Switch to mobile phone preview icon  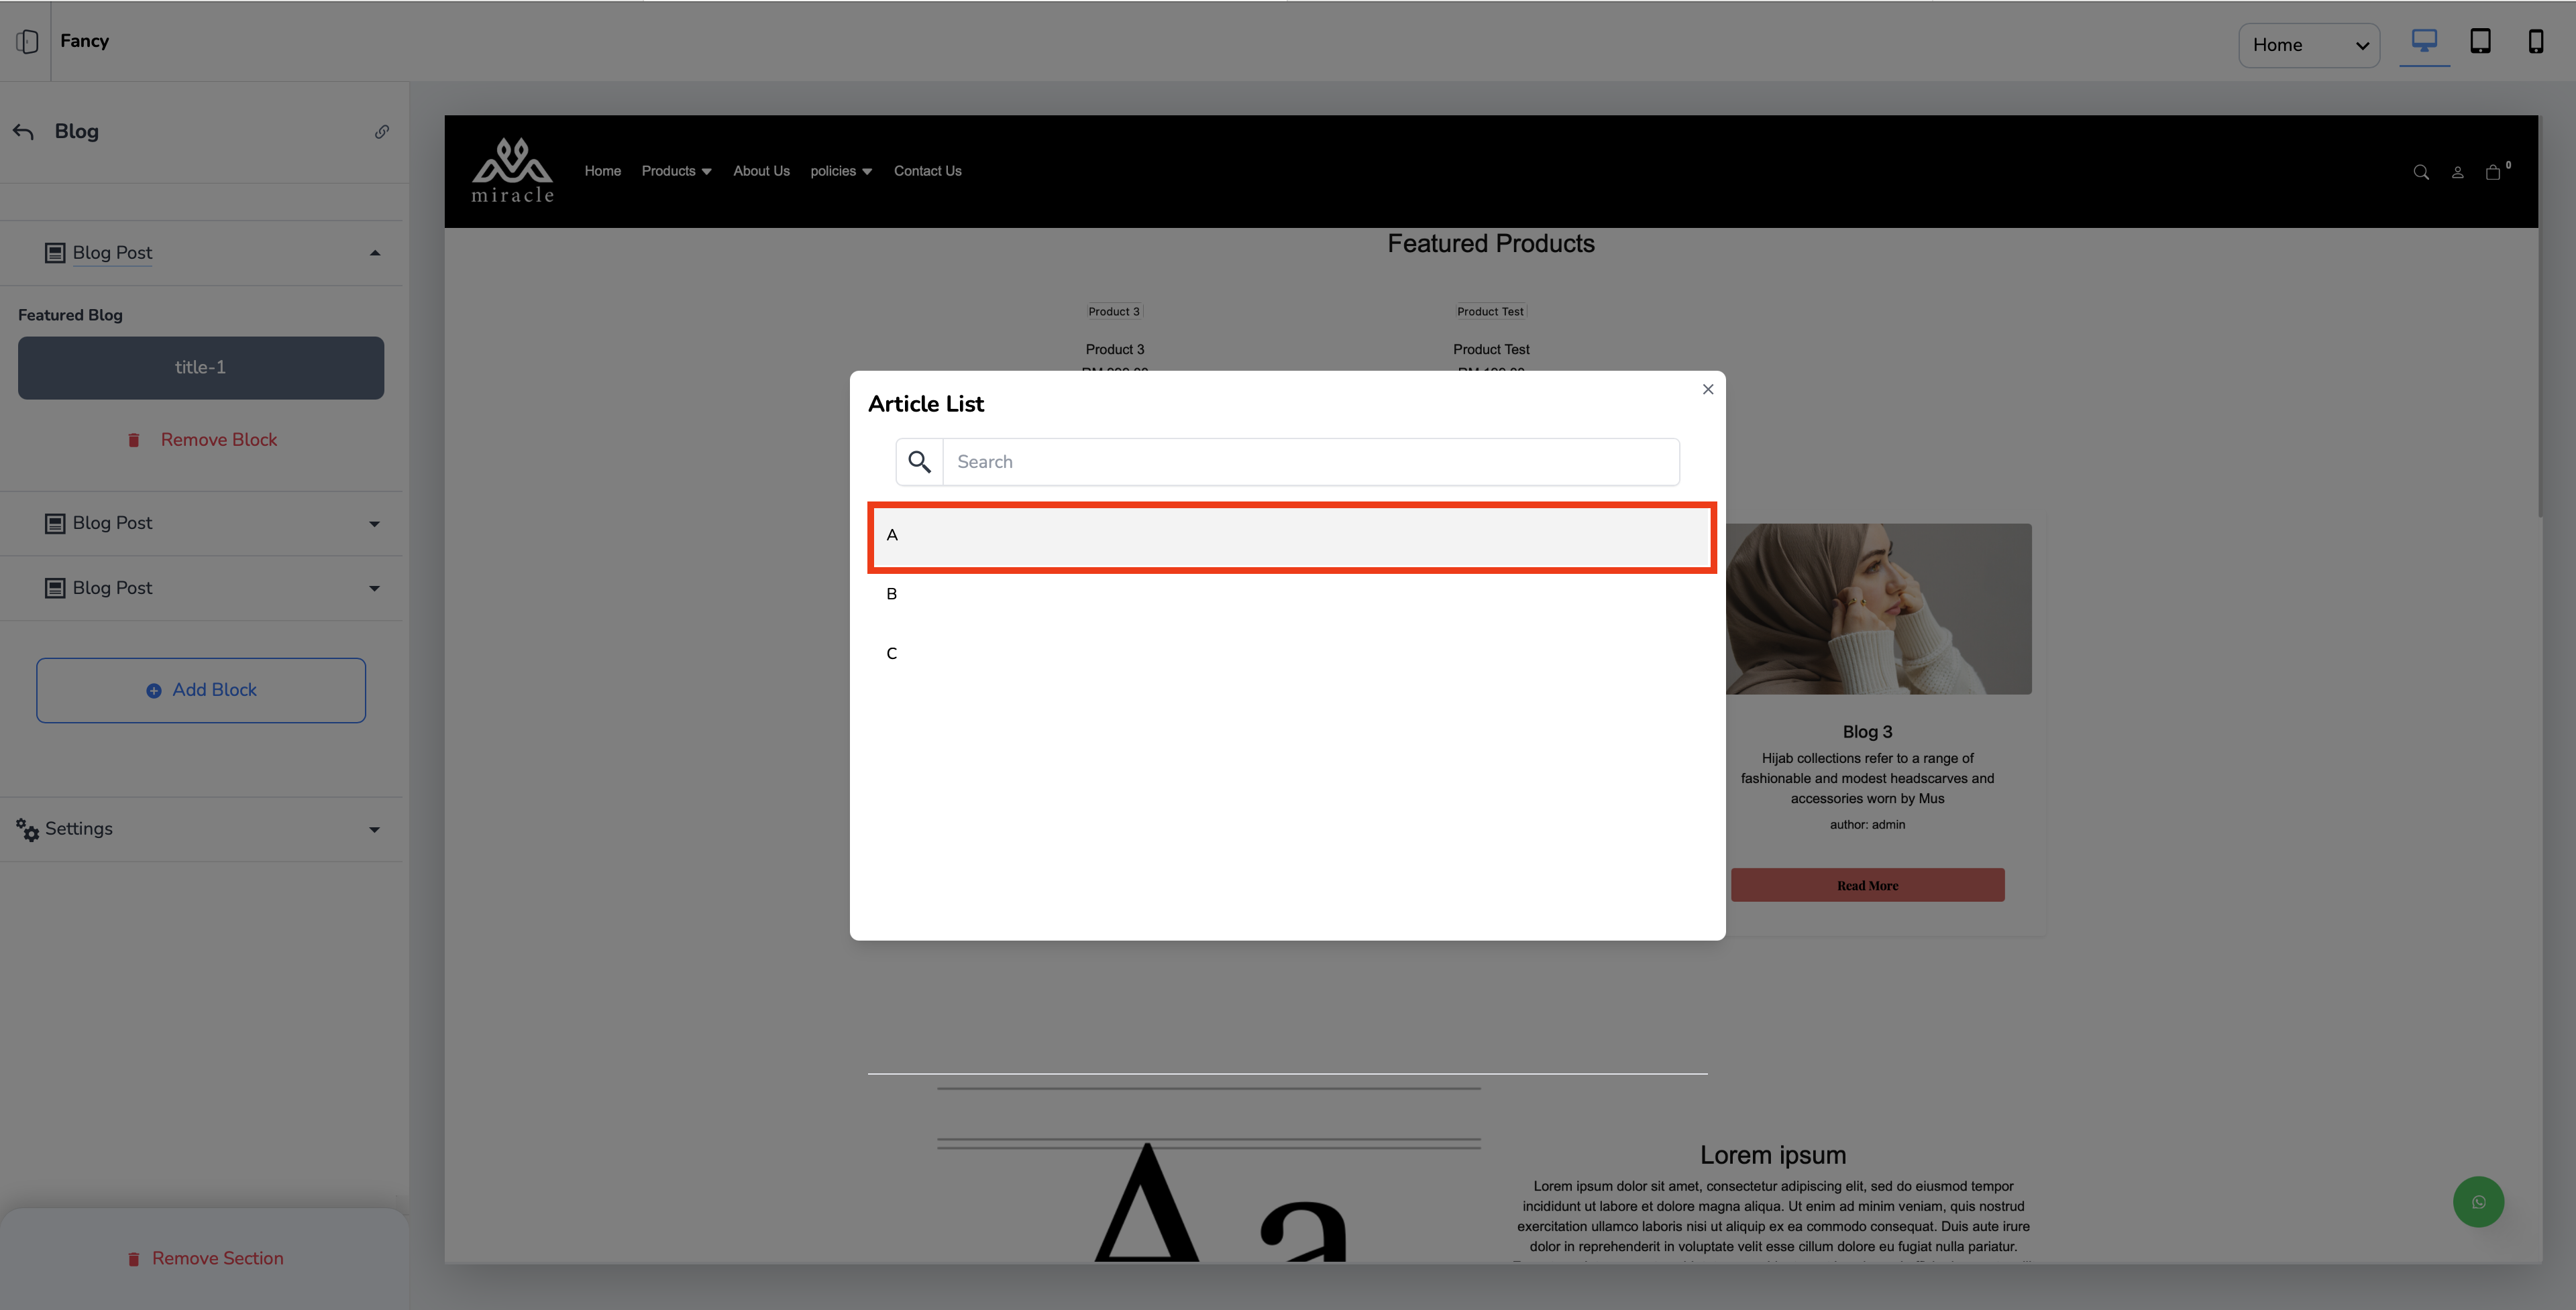[x=2536, y=41]
